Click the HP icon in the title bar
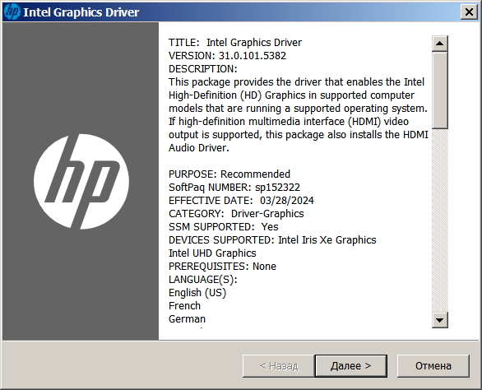The image size is (482, 390). (12, 12)
